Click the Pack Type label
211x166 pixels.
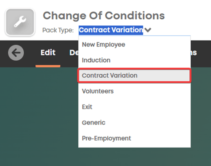[58, 30]
